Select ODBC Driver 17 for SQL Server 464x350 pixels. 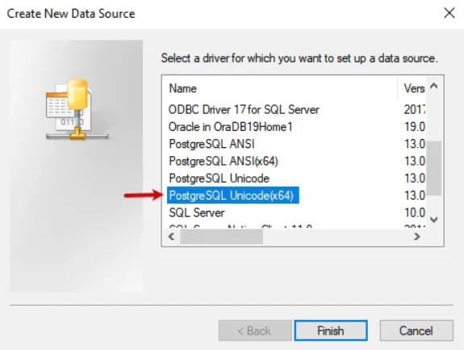[244, 110]
